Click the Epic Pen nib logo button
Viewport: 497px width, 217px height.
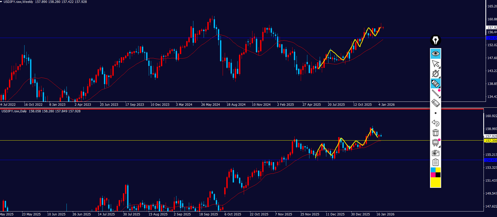[x=435, y=40]
